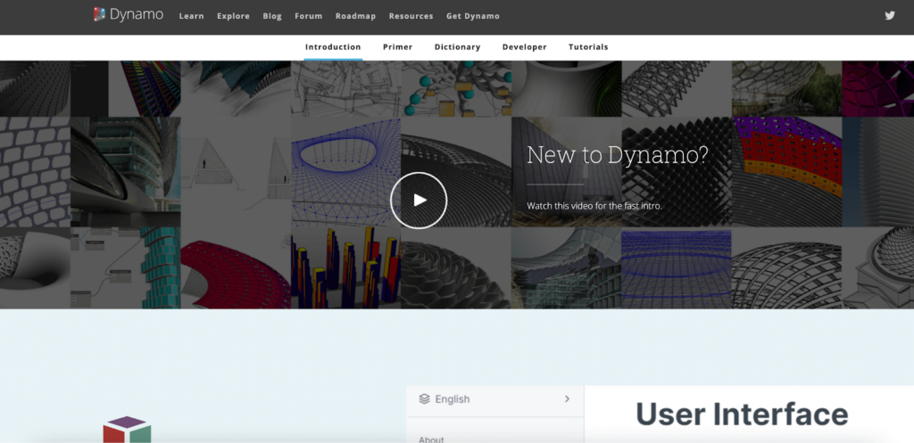Open the Resources menu
Image resolution: width=914 pixels, height=443 pixels.
click(x=411, y=16)
